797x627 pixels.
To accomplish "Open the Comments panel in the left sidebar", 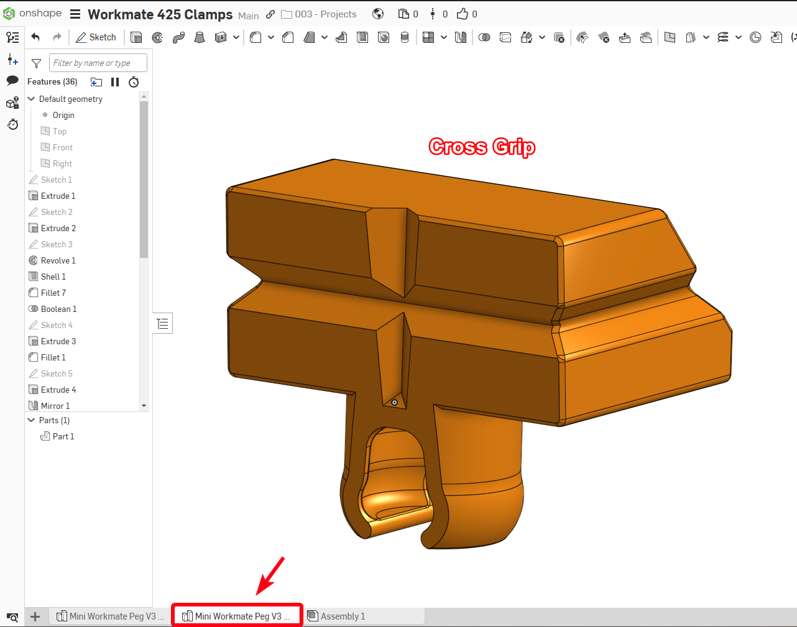I will point(12,81).
